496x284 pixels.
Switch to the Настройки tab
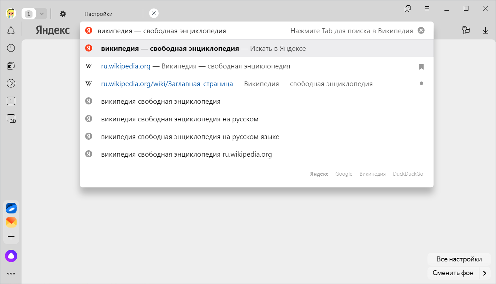coord(99,14)
